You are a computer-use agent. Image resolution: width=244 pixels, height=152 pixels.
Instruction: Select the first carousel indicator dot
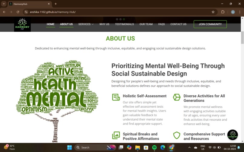[x=117, y=19]
